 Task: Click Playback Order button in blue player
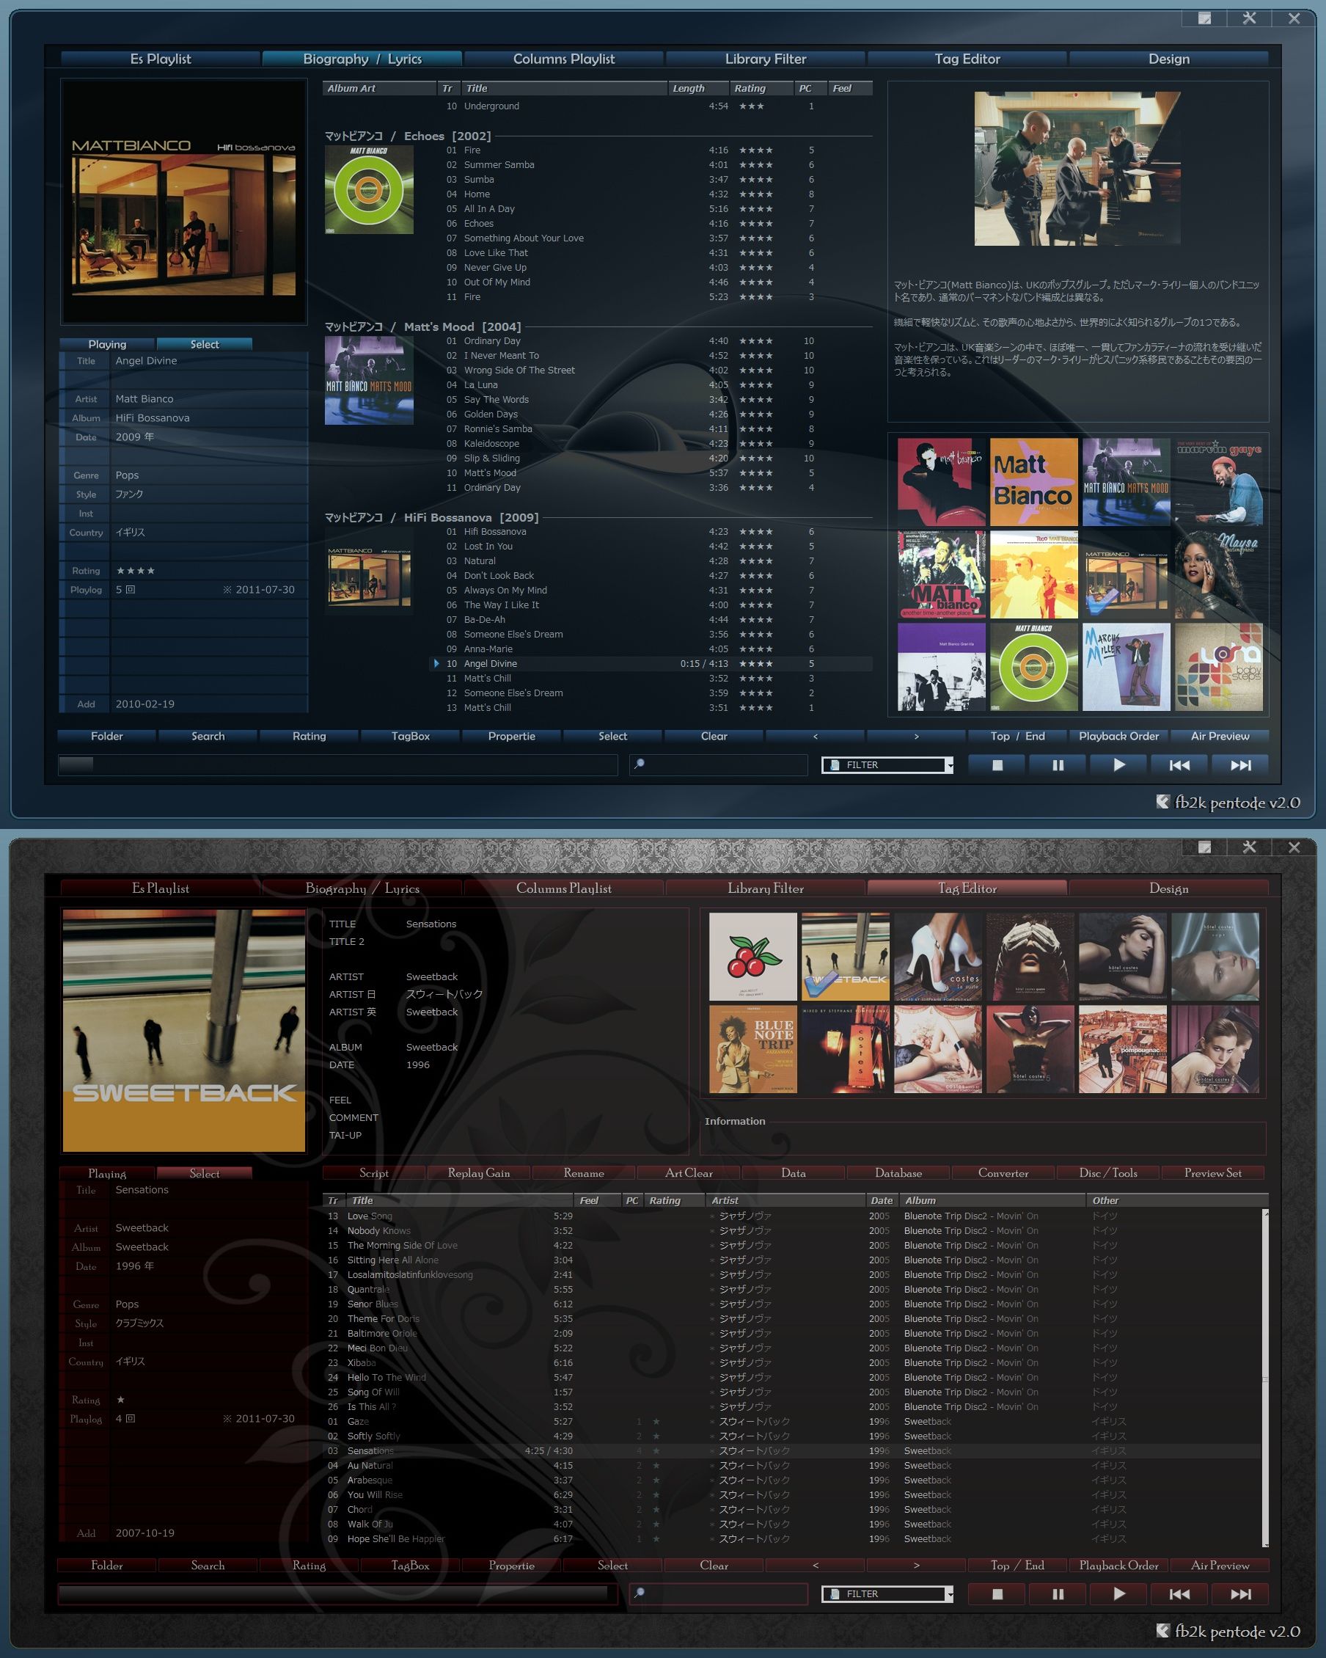(1118, 737)
